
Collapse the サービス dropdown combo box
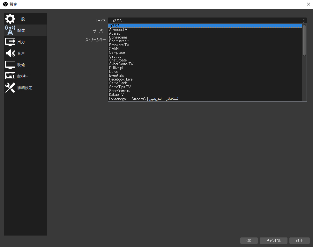(207, 21)
